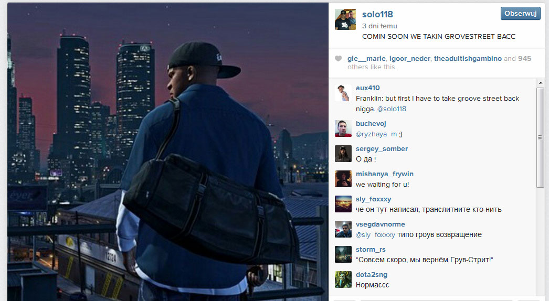Open solo118 profile avatar picture
549x301 pixels.
(345, 19)
